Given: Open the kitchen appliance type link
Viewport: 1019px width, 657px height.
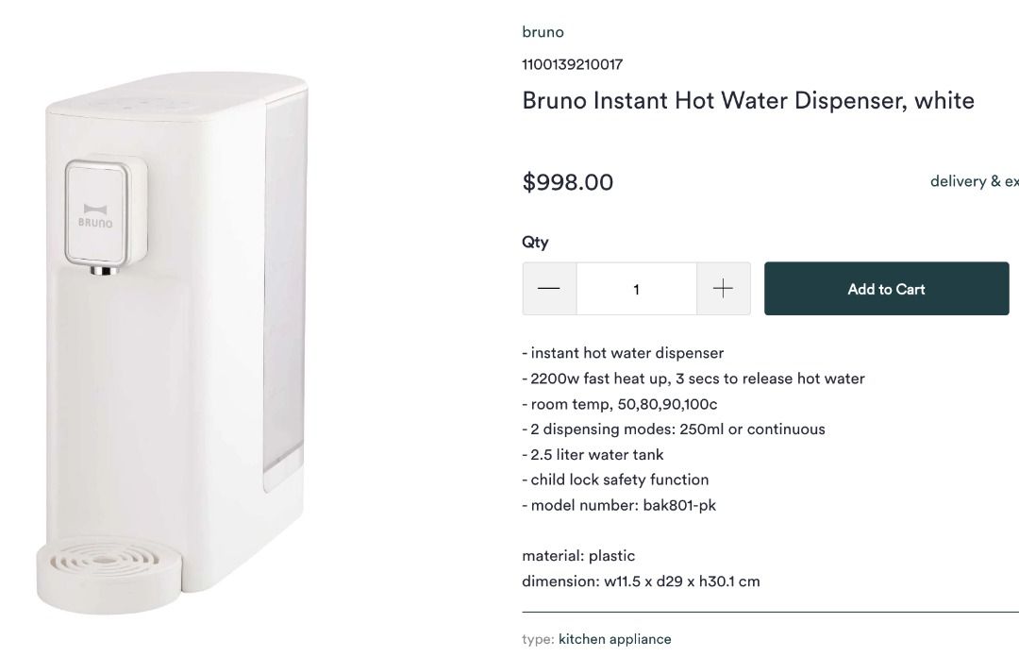Looking at the screenshot, I should coord(614,638).
